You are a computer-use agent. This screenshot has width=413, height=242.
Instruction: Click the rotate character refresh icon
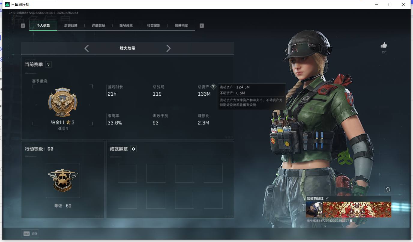[388, 189]
